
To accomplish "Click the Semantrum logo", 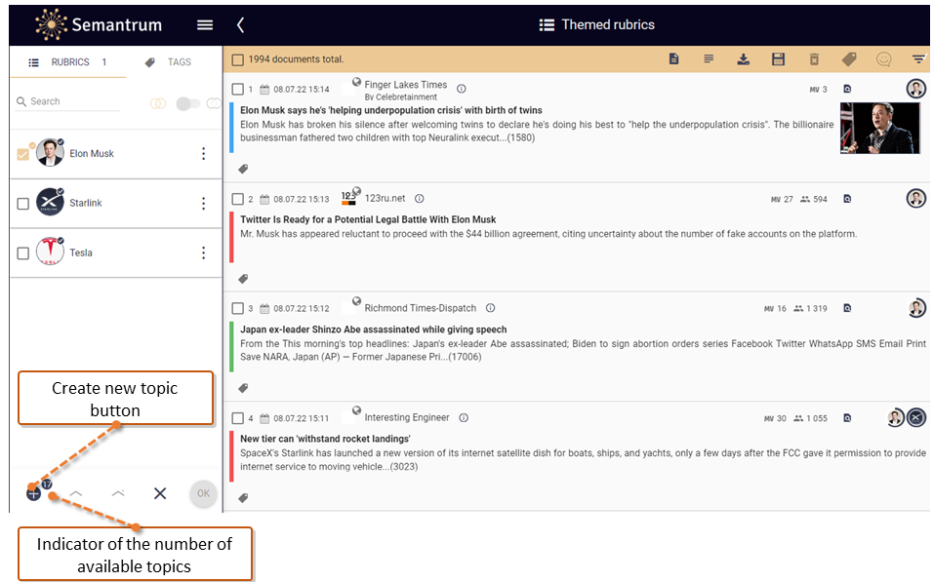I will [99, 24].
